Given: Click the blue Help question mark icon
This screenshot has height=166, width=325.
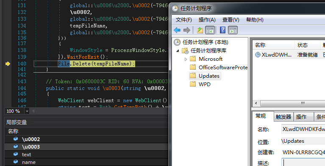Looking at the screenshot, I should (x=222, y=30).
